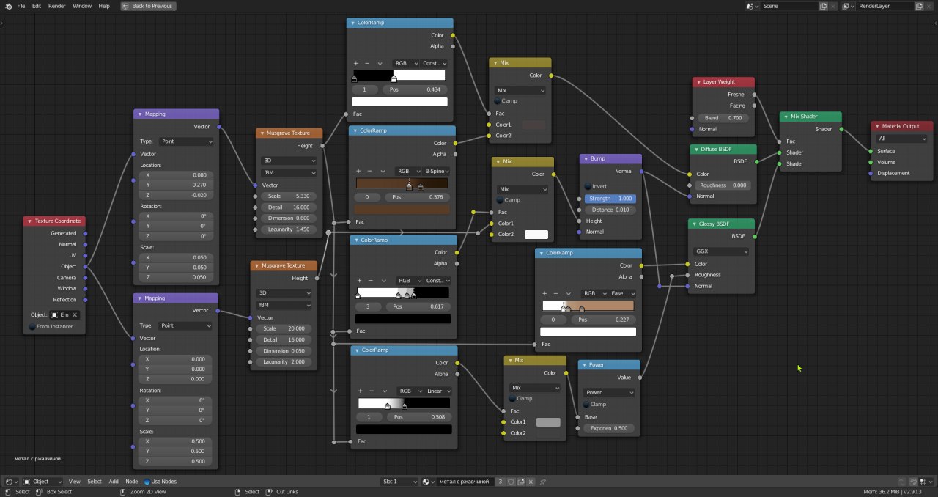Remove a stop in the Pos 0.617 ColorRamp

tap(372, 280)
